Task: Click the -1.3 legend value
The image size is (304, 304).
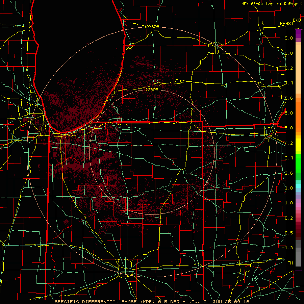Action: pos(287,248)
